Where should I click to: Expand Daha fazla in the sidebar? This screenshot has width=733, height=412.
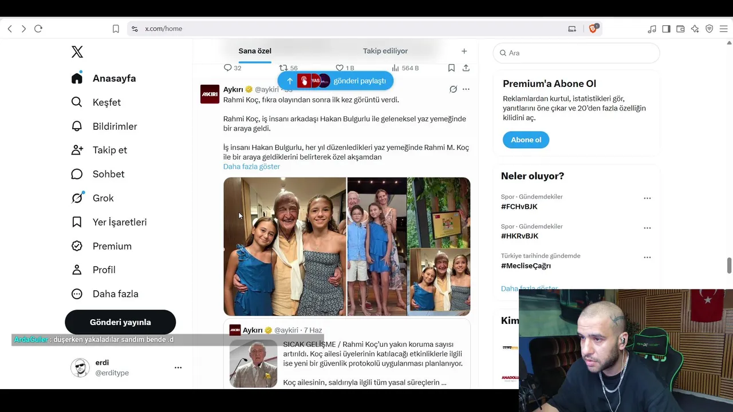(x=105, y=294)
